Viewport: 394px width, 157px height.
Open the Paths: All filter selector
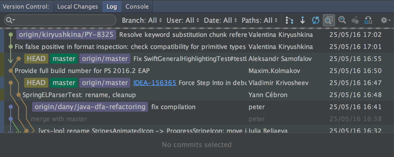coord(260,20)
